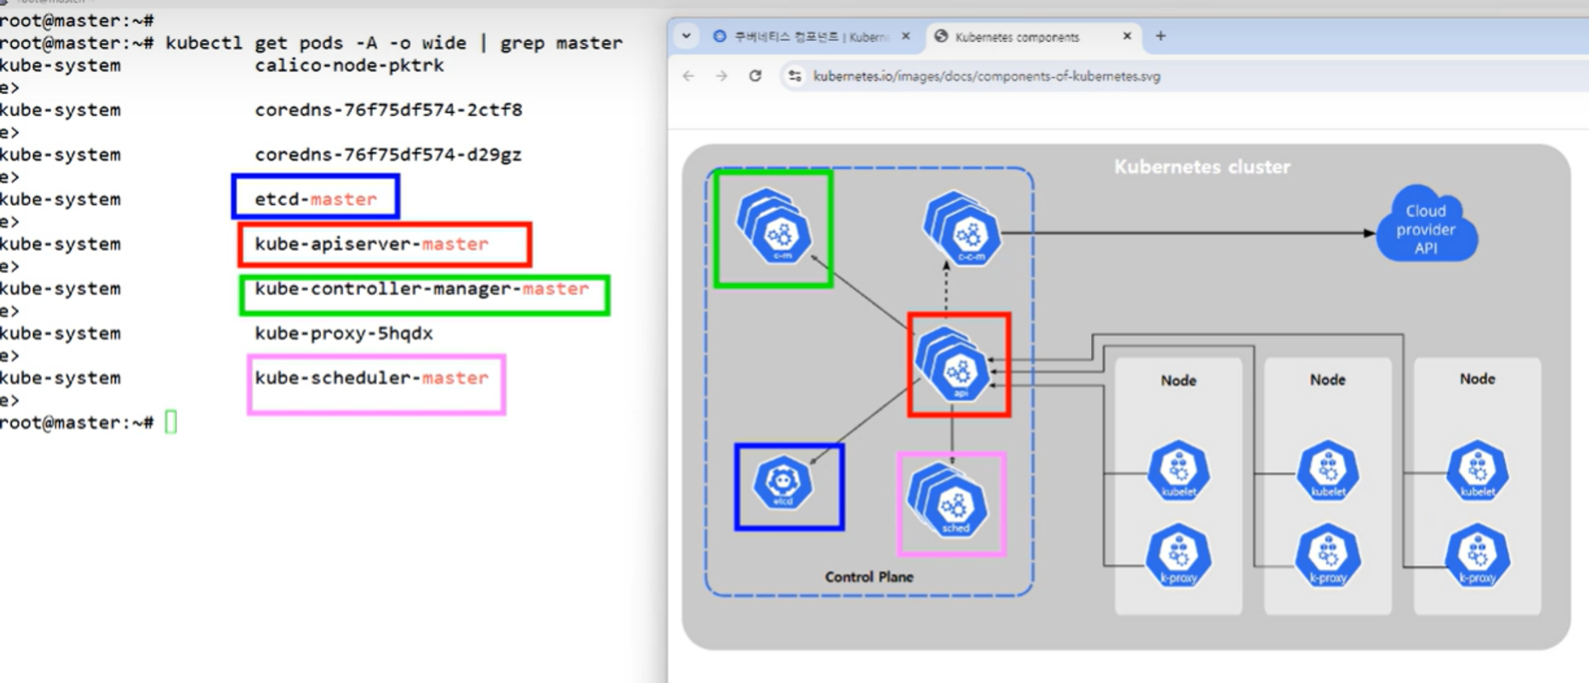Image resolution: width=1589 pixels, height=683 pixels.
Task: Click the etcd icon in diagram
Action: (783, 483)
